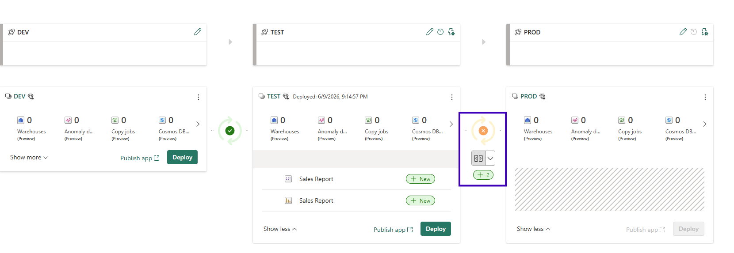Click the DEV stage title text

(23, 32)
